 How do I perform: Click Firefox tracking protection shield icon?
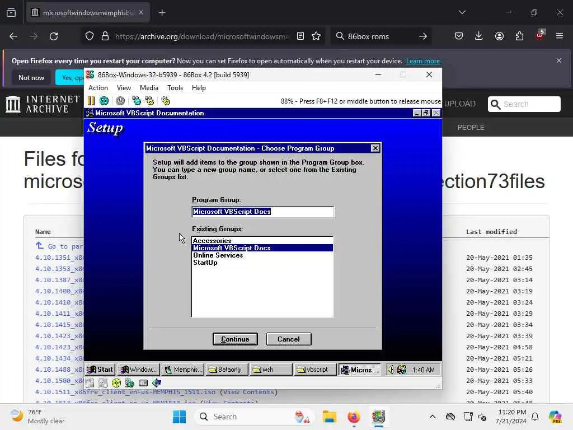90,36
